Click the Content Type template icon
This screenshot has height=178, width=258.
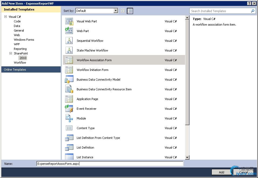click(69, 128)
